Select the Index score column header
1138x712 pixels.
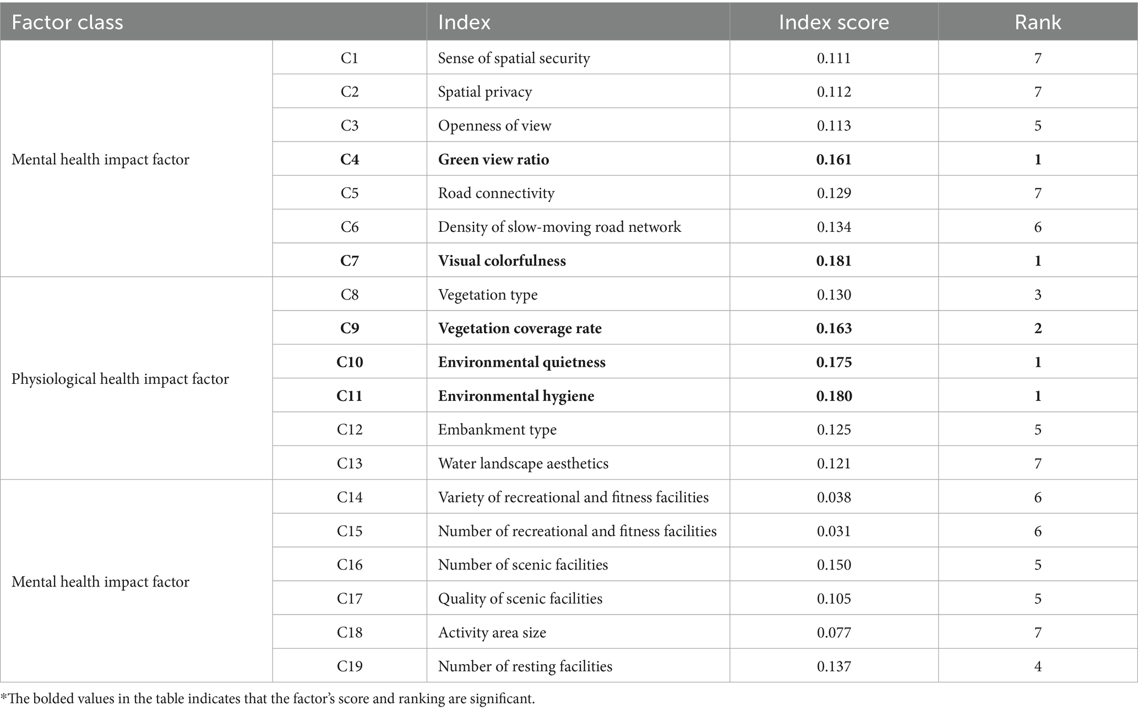point(834,22)
